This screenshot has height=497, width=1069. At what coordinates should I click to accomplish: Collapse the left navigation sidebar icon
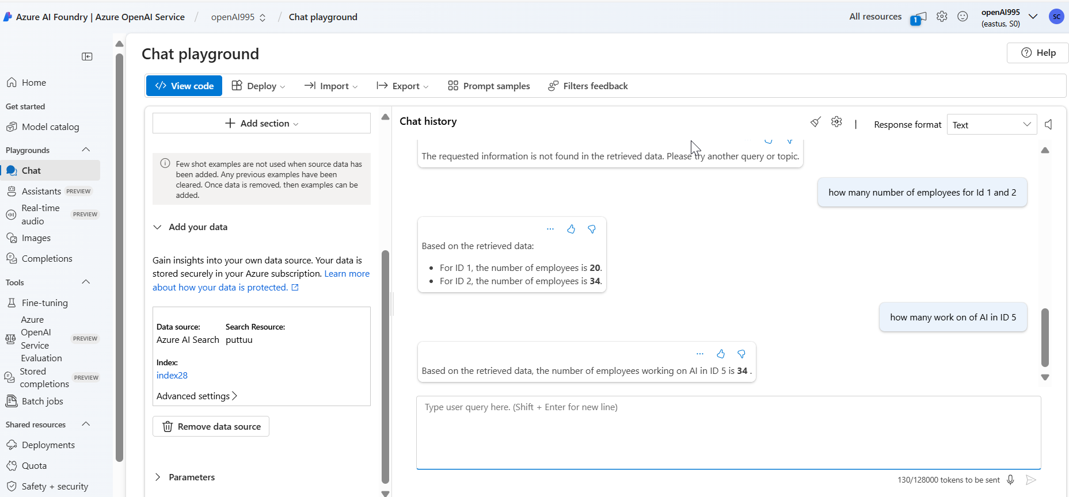(87, 56)
